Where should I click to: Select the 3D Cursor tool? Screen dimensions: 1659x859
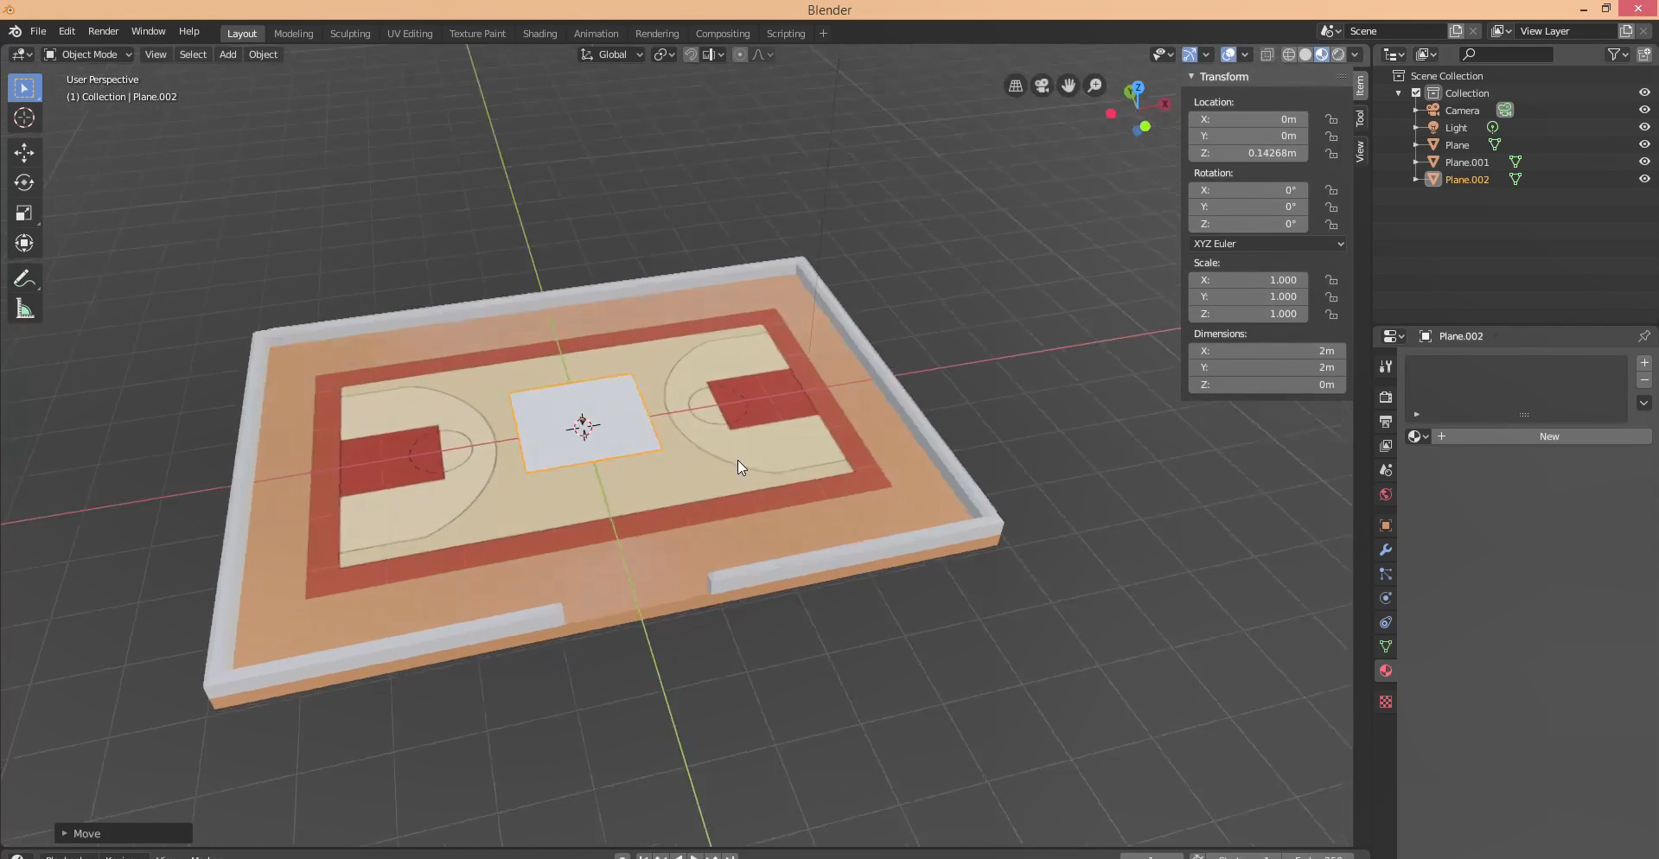[24, 118]
